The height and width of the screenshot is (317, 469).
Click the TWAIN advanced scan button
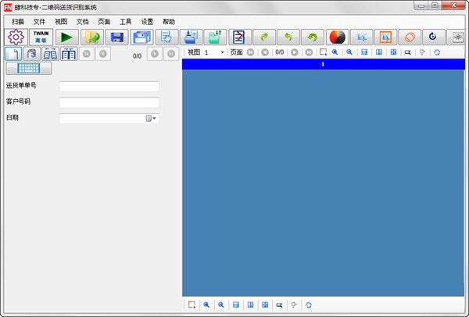coord(41,37)
